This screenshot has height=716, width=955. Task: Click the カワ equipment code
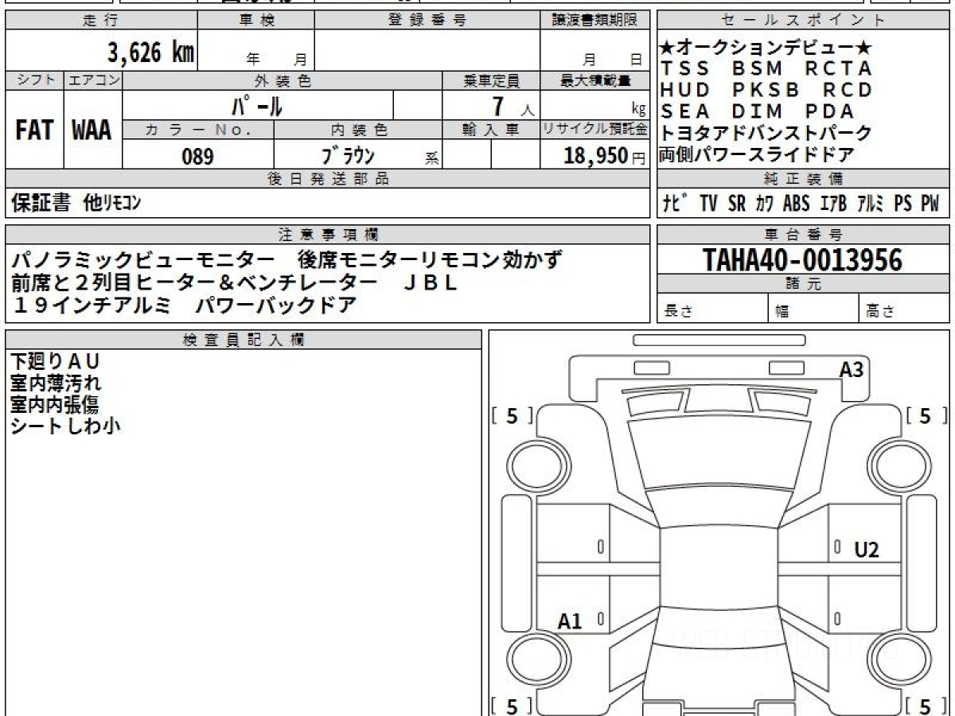point(765,204)
